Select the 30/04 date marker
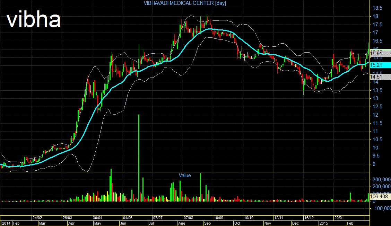Image resolution: width=391 pixels, height=226 pixels. point(97,218)
